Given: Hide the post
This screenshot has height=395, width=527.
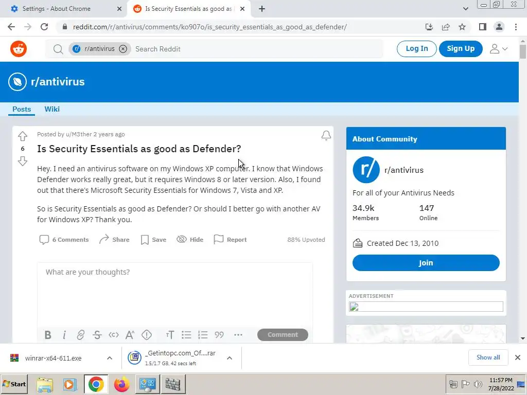Looking at the screenshot, I should click(x=190, y=240).
